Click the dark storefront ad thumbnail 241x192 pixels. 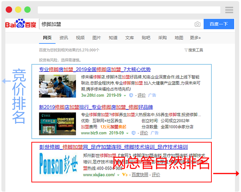click(x=57, y=124)
